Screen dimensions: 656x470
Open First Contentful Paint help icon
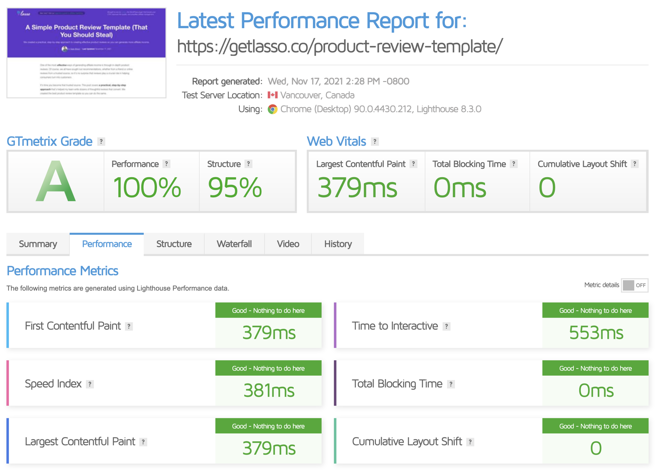coord(129,326)
